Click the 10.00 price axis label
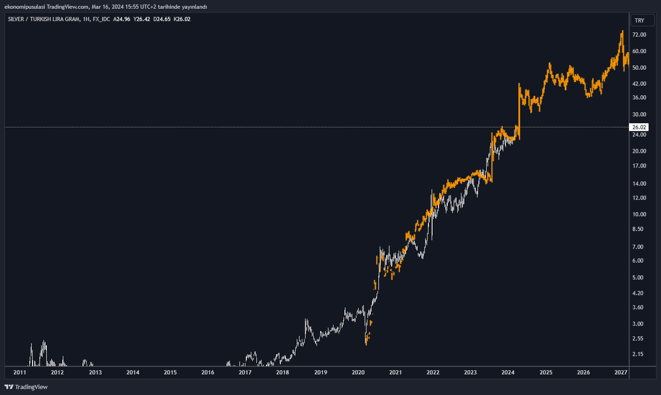Viewport: 661px width, 395px height. click(x=639, y=214)
